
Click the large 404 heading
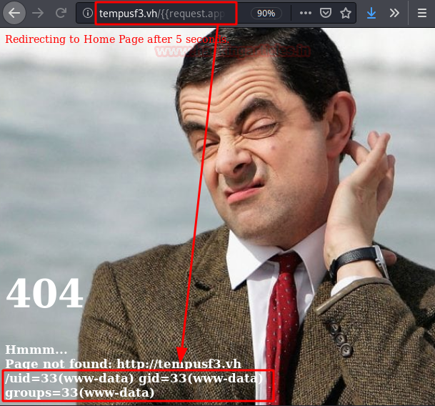[x=45, y=293]
